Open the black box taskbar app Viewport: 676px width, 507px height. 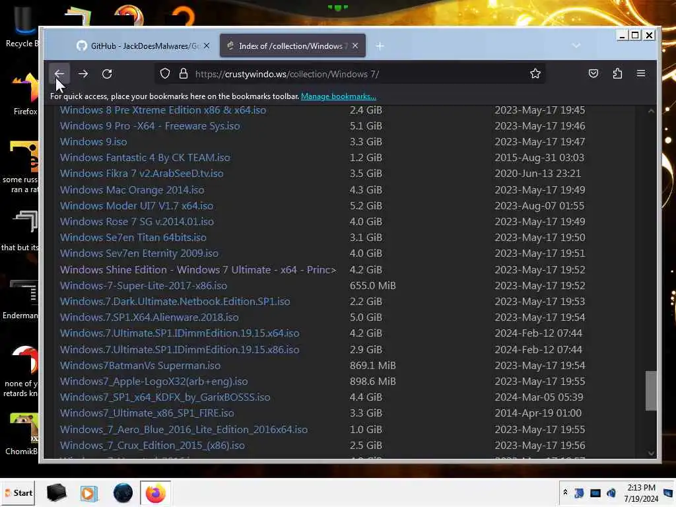(56, 493)
